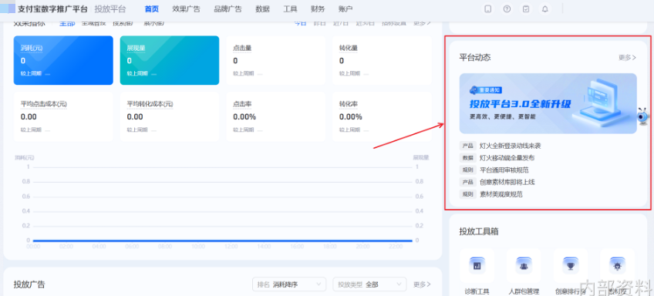Toggle the 平均点击成本(元) metric card
The height and width of the screenshot is (296, 654).
coord(63,116)
